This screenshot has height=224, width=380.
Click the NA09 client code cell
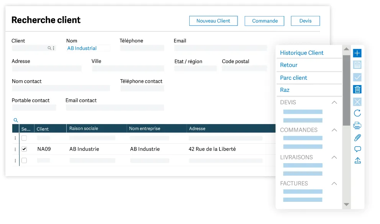44,149
